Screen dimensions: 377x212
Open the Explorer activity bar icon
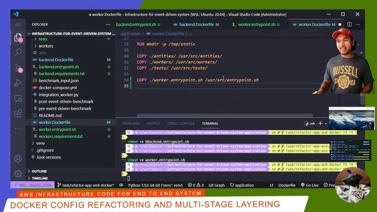point(18,37)
